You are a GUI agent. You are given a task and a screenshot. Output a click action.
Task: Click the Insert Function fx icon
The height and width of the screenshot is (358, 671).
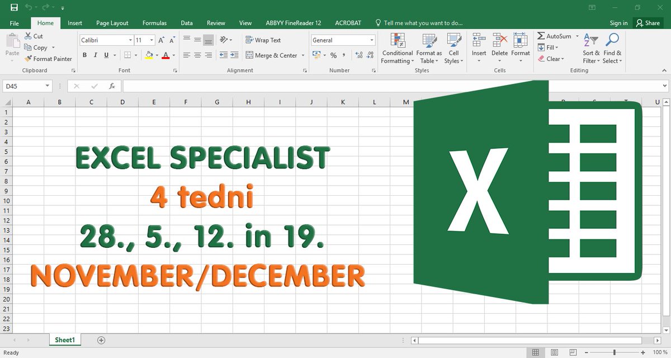112,86
